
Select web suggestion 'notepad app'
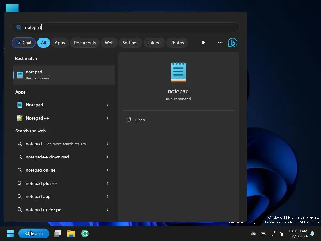pyautogui.click(x=64, y=196)
